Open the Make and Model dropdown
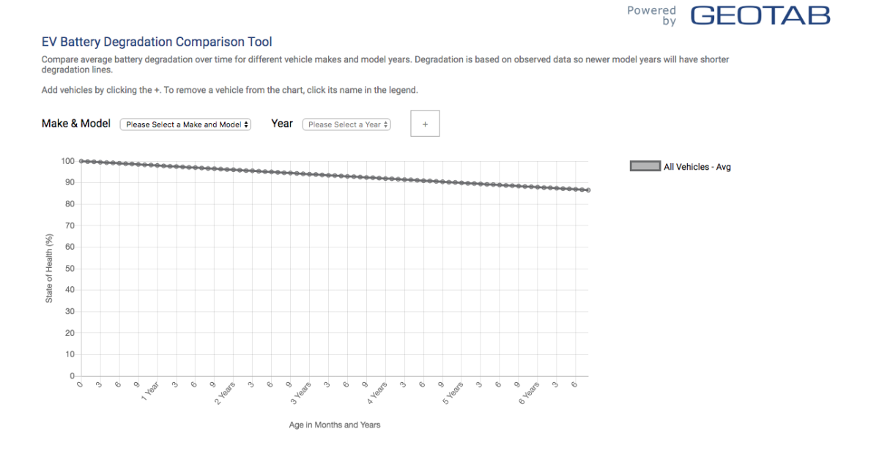This screenshot has height=459, width=879. tap(185, 124)
